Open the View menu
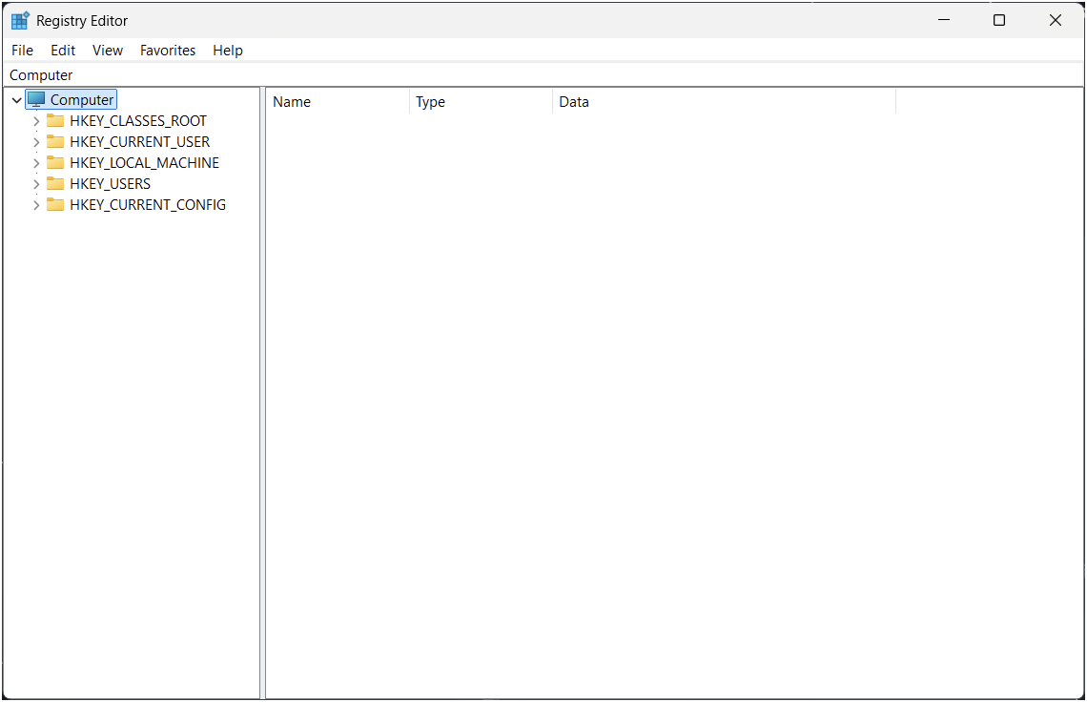The height and width of the screenshot is (702, 1087). (108, 51)
